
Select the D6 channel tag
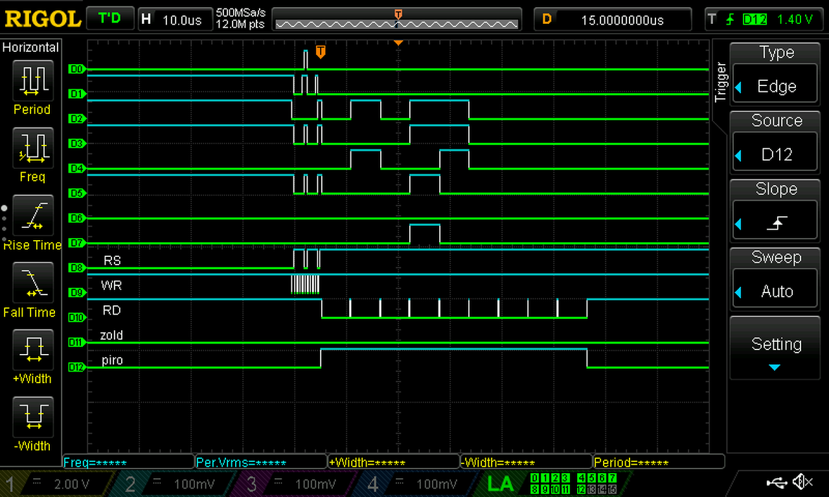(76, 218)
